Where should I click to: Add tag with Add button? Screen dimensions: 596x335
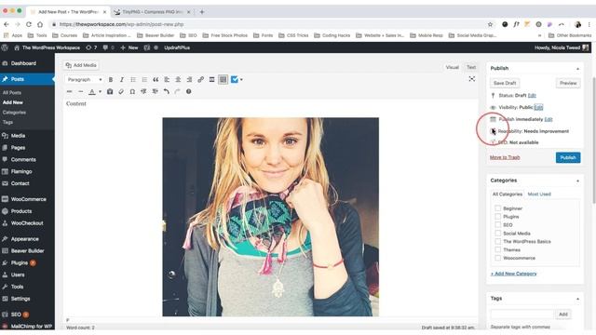(x=562, y=315)
